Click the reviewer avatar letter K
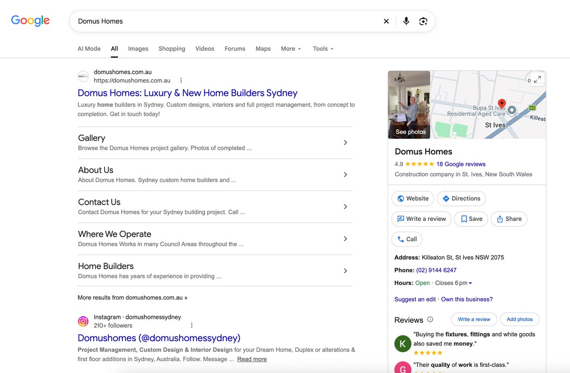570x373 pixels. click(x=403, y=344)
